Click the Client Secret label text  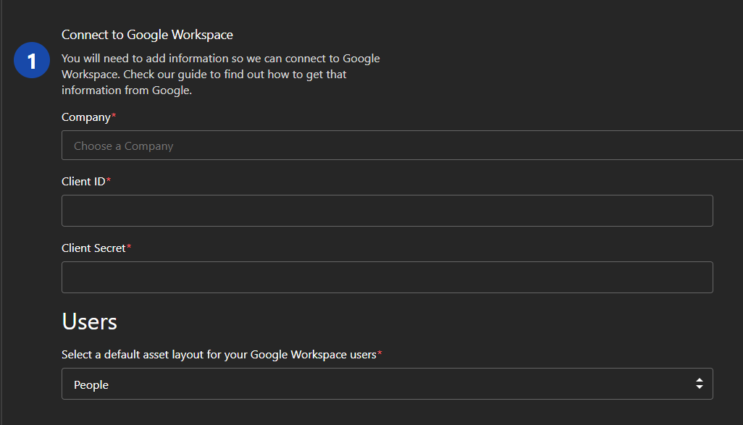coord(94,248)
